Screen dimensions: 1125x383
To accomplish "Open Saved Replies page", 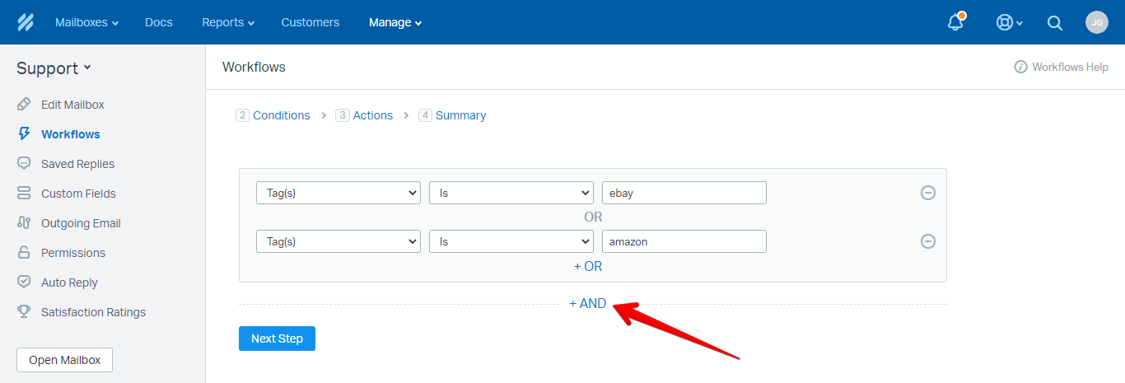I will tap(78, 164).
